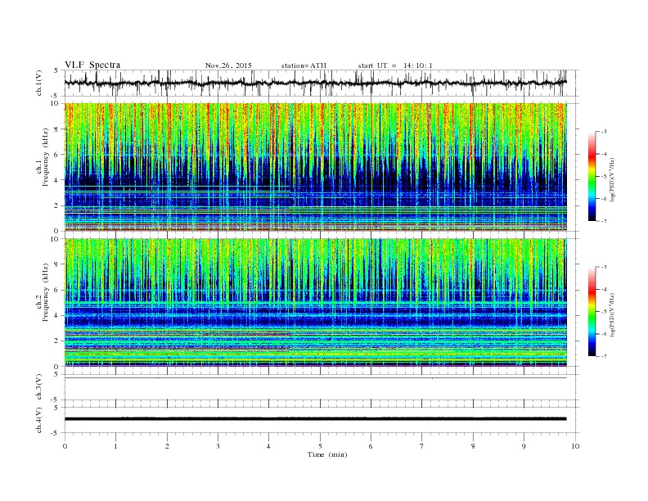This screenshot has height=501, width=648.
Task: Click the 'station=ATH' label
Action: tap(304, 65)
